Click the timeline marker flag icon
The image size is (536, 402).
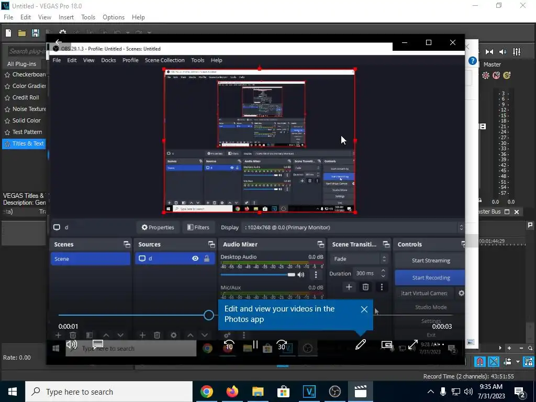[x=530, y=225]
